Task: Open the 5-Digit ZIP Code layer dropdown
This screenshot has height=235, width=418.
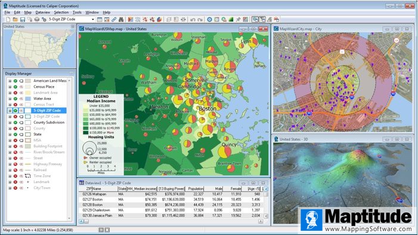Action: [93, 20]
